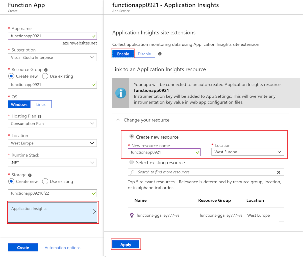
Task: Click the Application Insights icon beside functions-ggailey777-vs
Action: pos(132,215)
